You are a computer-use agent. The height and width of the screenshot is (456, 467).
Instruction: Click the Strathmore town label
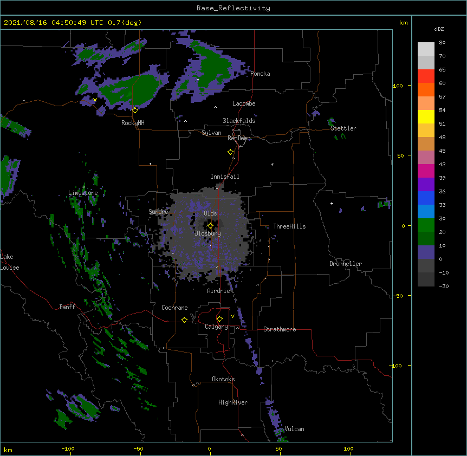tap(280, 329)
